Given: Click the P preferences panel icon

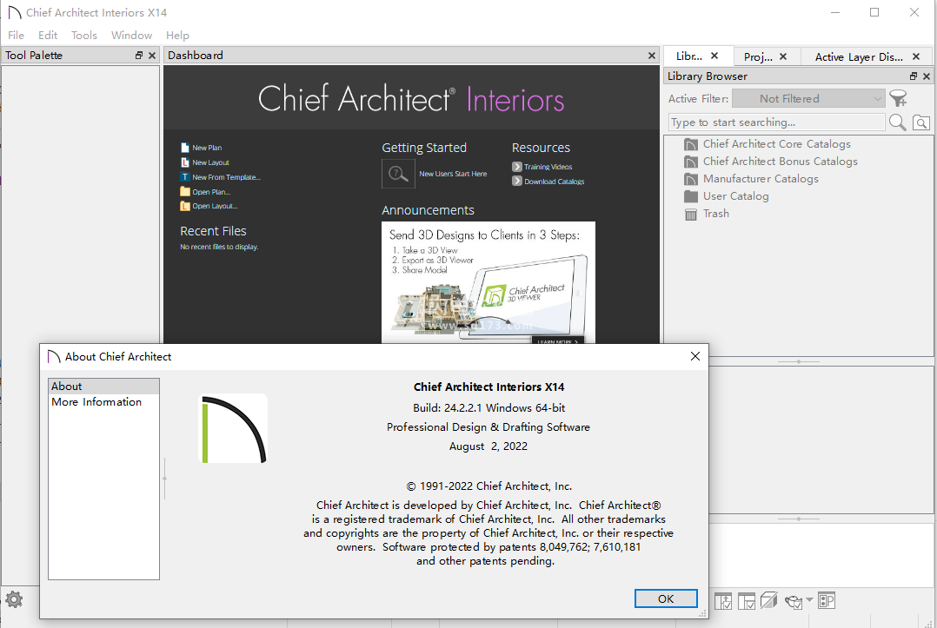Looking at the screenshot, I should [827, 600].
